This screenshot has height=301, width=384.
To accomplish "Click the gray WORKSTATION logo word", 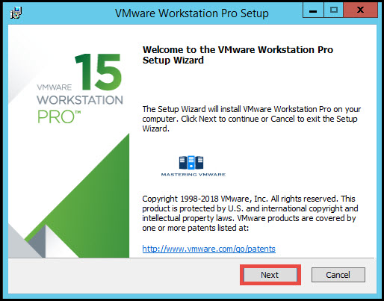I will (80, 100).
